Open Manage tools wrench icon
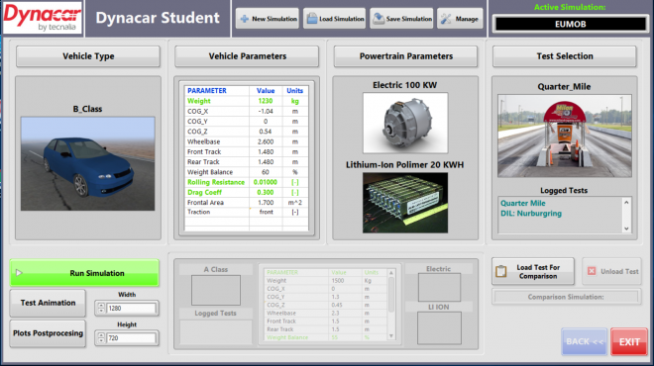The width and height of the screenshot is (654, 366). (x=446, y=19)
